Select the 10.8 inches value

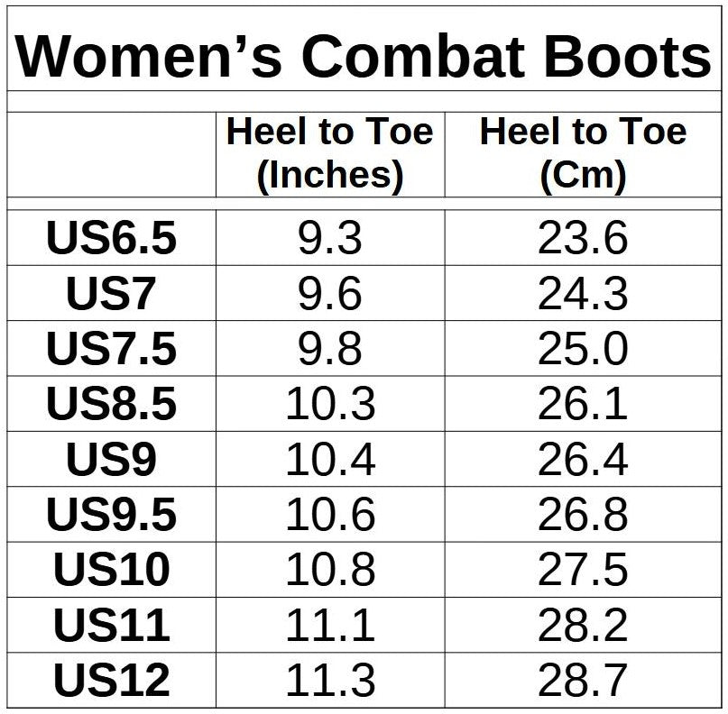coord(329,570)
